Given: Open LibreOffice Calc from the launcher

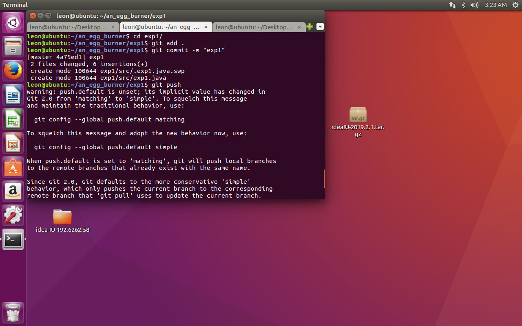Looking at the screenshot, I should point(13,119).
